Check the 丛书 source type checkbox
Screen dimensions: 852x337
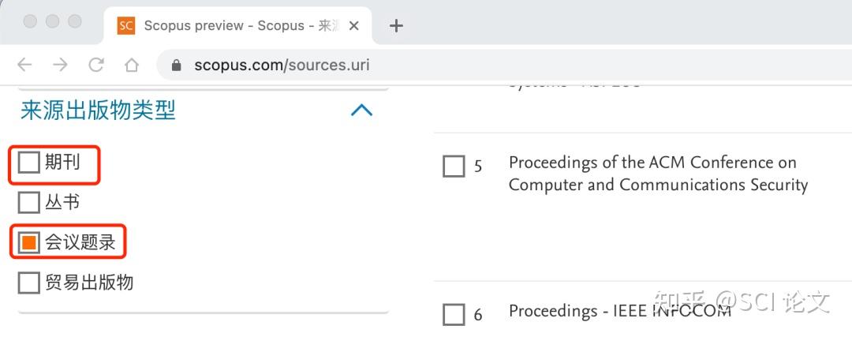(x=29, y=203)
